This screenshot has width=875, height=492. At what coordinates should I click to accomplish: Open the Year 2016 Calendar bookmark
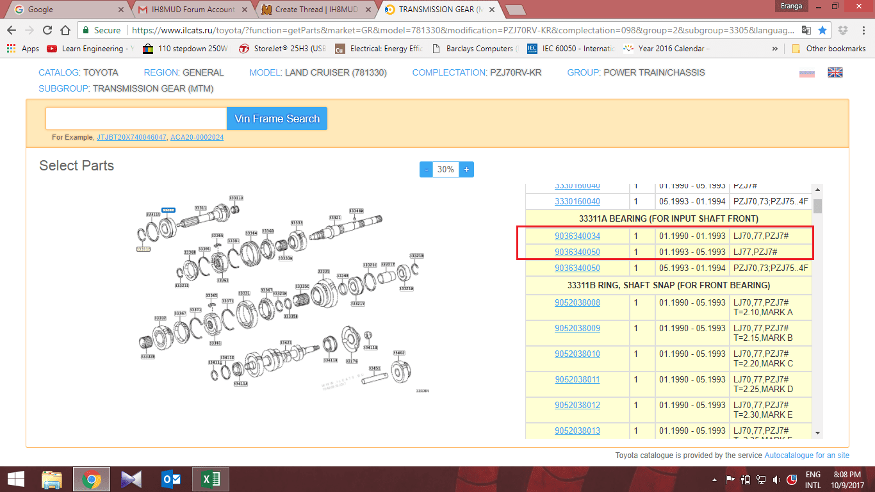pyautogui.click(x=667, y=49)
